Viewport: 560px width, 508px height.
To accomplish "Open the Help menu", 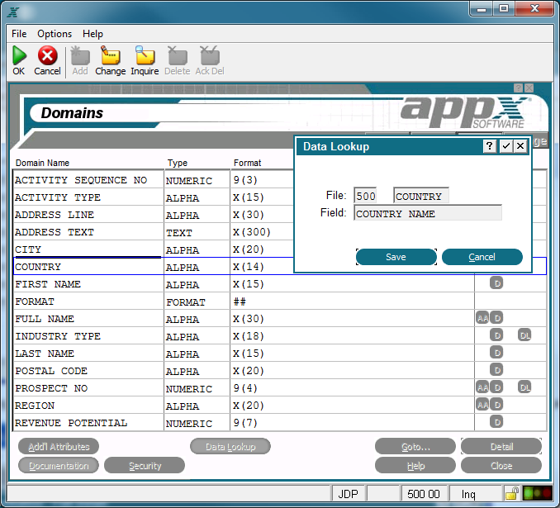I will pyautogui.click(x=93, y=34).
